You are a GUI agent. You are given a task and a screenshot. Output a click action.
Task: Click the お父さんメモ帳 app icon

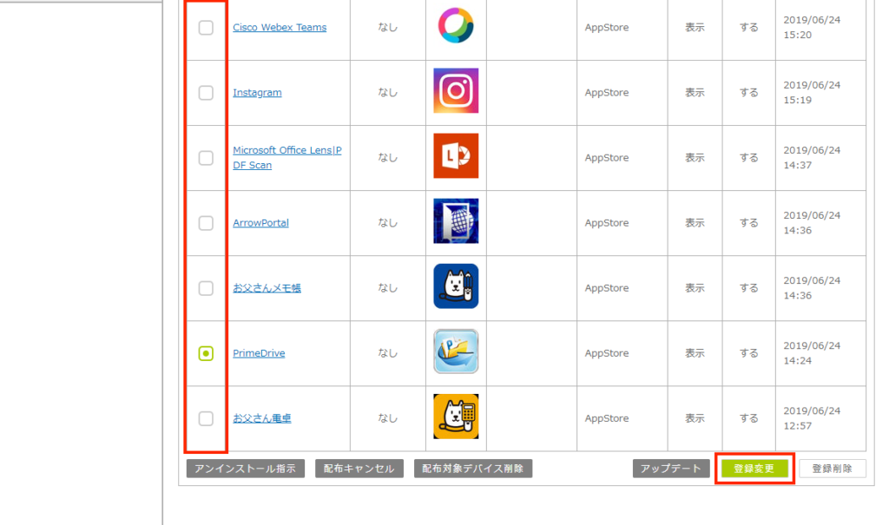click(x=456, y=286)
